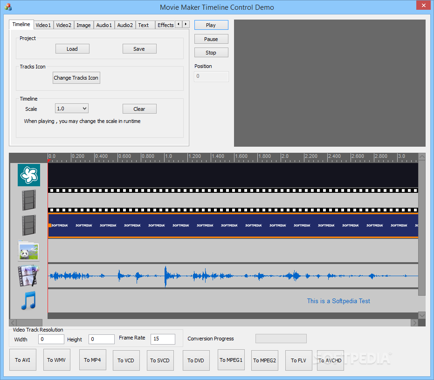Screen dimensions: 434x380
Task: Open the Video2 tab
Action: point(64,25)
